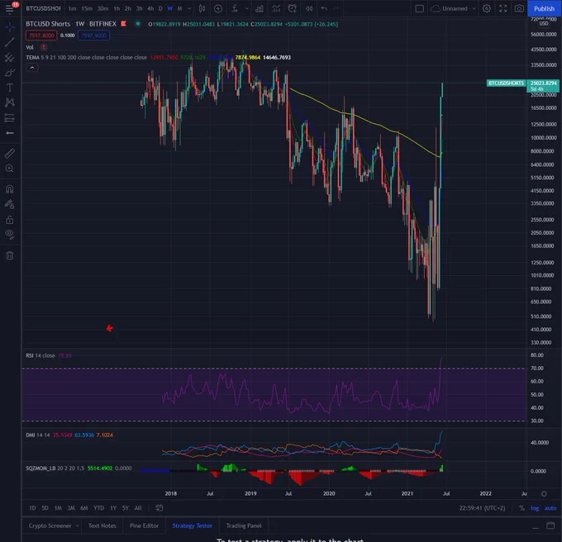Click the red sell price 7597.8000 button
This screenshot has height=542, width=562.
click(41, 36)
